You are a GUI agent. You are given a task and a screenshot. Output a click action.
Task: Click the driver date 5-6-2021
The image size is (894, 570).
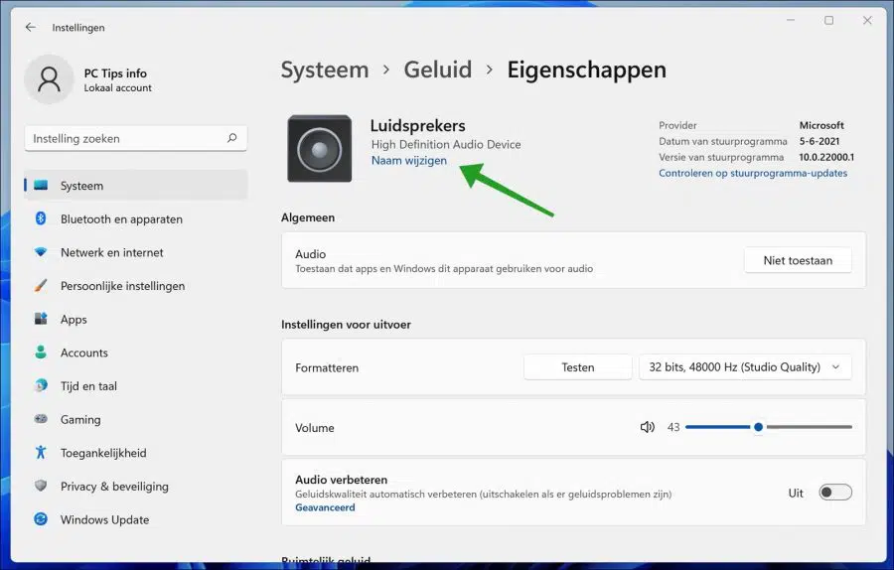(819, 141)
